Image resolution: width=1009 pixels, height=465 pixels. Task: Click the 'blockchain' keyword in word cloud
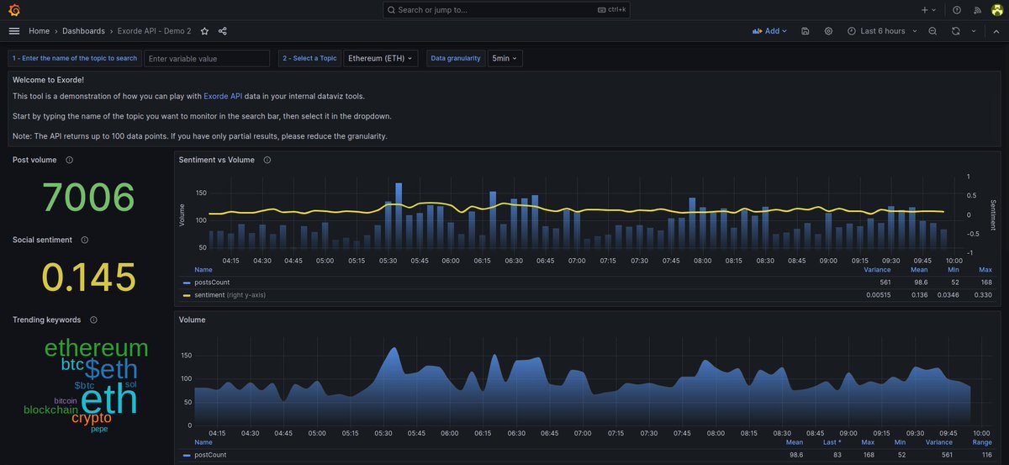click(x=51, y=410)
